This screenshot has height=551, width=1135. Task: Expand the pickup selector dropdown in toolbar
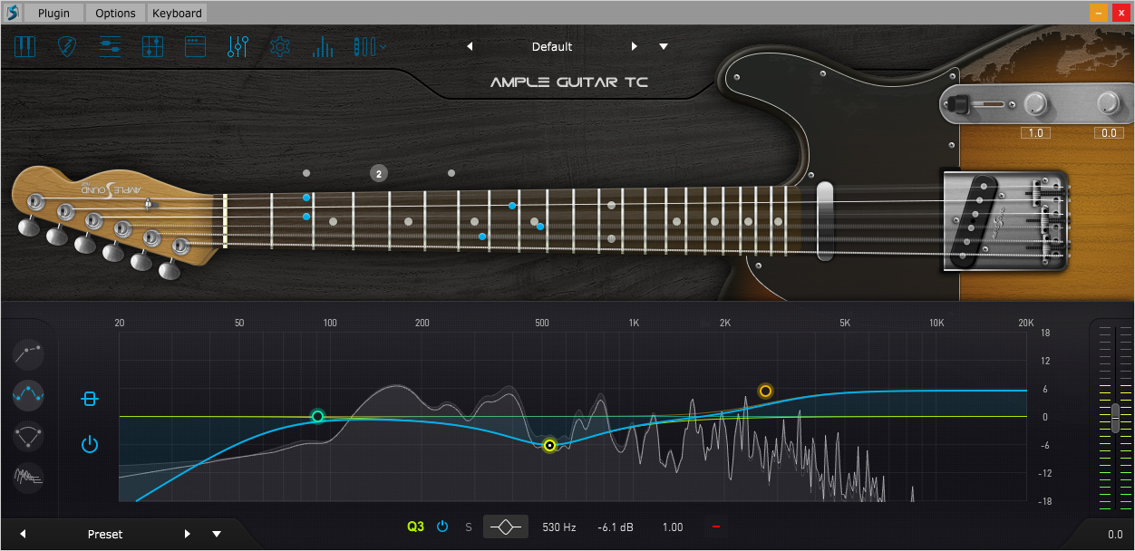tap(371, 47)
